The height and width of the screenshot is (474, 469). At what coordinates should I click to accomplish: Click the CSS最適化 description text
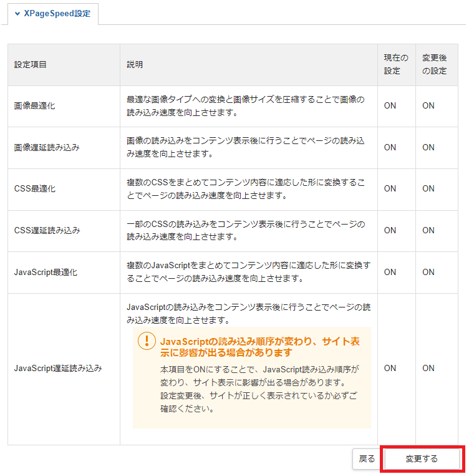click(246, 188)
